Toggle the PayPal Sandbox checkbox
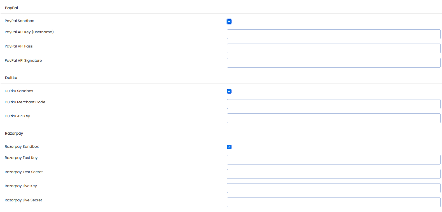 coord(229,22)
